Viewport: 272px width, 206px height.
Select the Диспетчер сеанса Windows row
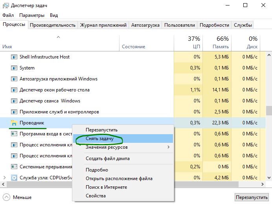pos(133,101)
